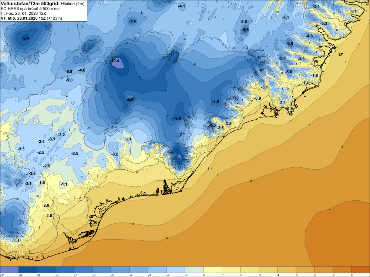Click the -5.1 temperature label
This screenshot has width=370, height=277.
click(316, 6)
